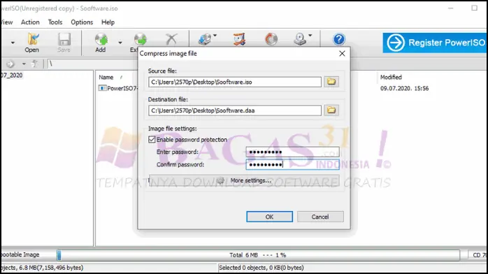Viewport: 488px width, 274px height.
Task: Browse for destination file folder icon
Action: click(x=331, y=110)
